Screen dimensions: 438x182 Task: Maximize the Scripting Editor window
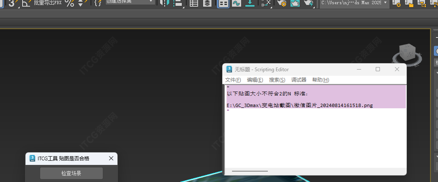378,69
